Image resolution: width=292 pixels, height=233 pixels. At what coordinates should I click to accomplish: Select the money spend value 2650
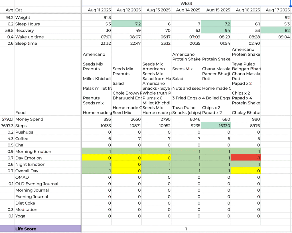[x=127, y=119]
